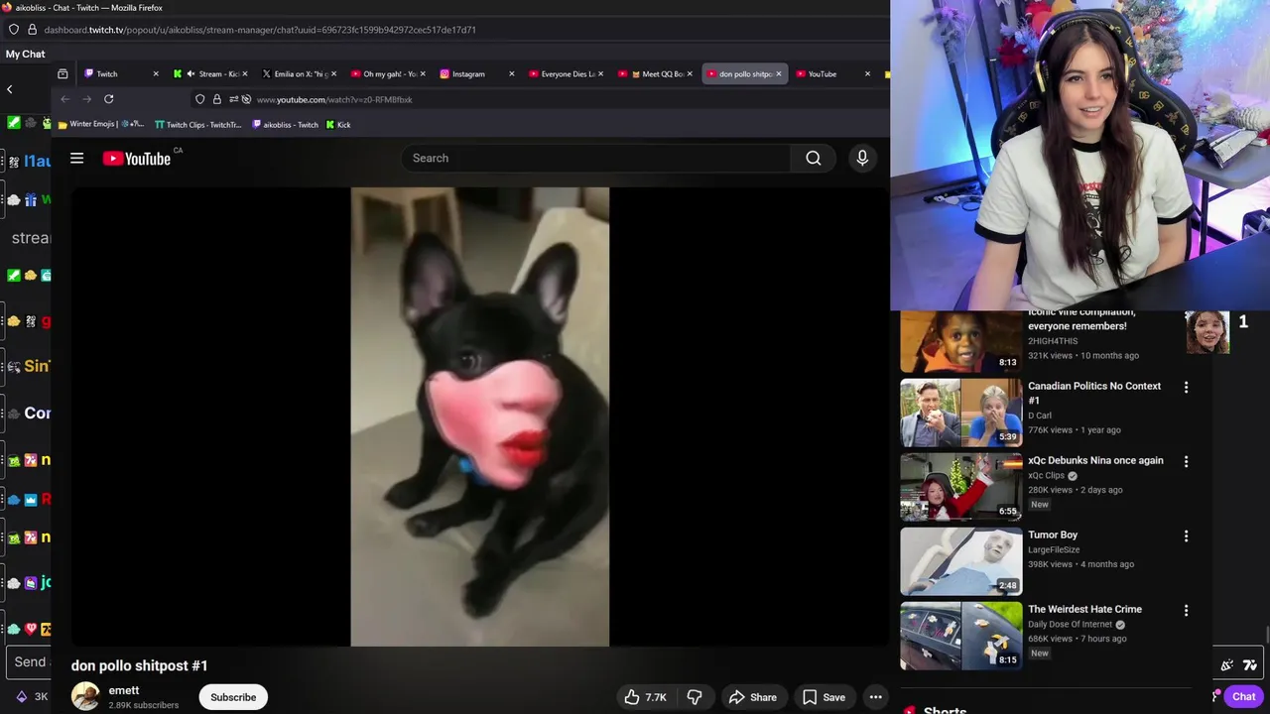Open options for xQc Debunks Nina video
1270x714 pixels.
pos(1186,461)
